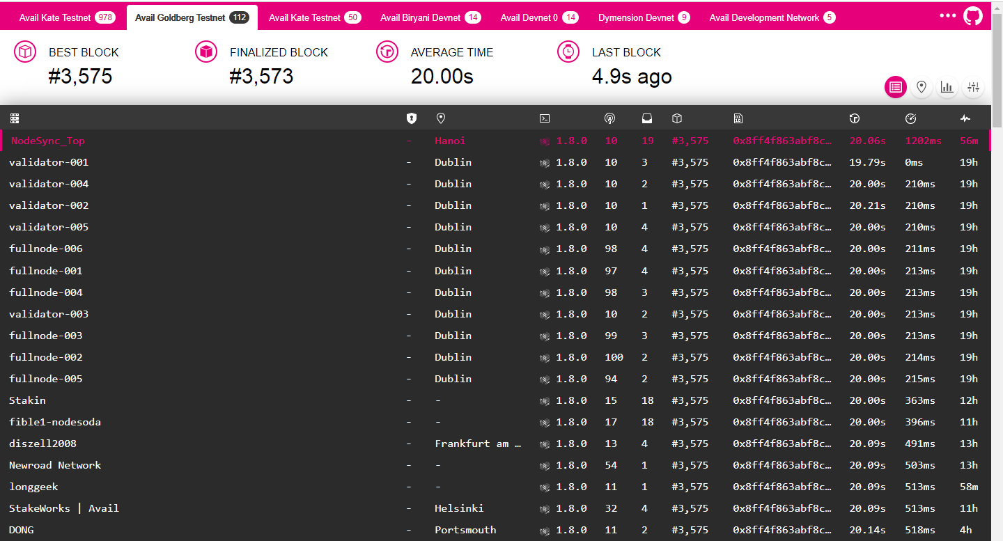This screenshot has width=1003, height=541.
Task: Pin the NodeSync_Top node row
Action: [48, 141]
